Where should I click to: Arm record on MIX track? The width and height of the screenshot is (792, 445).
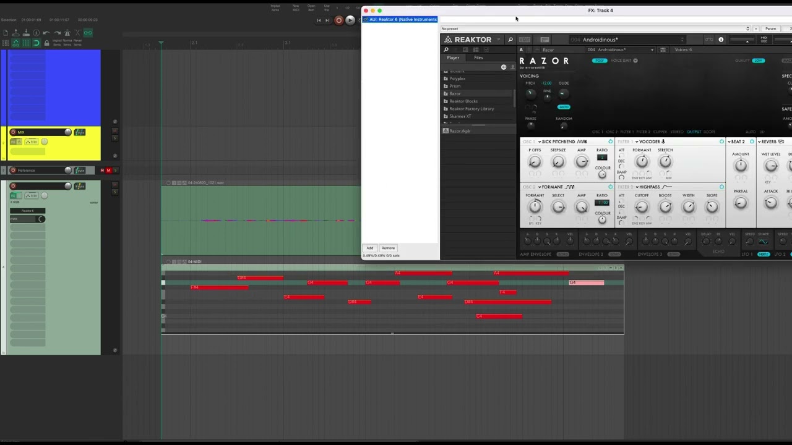(13, 132)
